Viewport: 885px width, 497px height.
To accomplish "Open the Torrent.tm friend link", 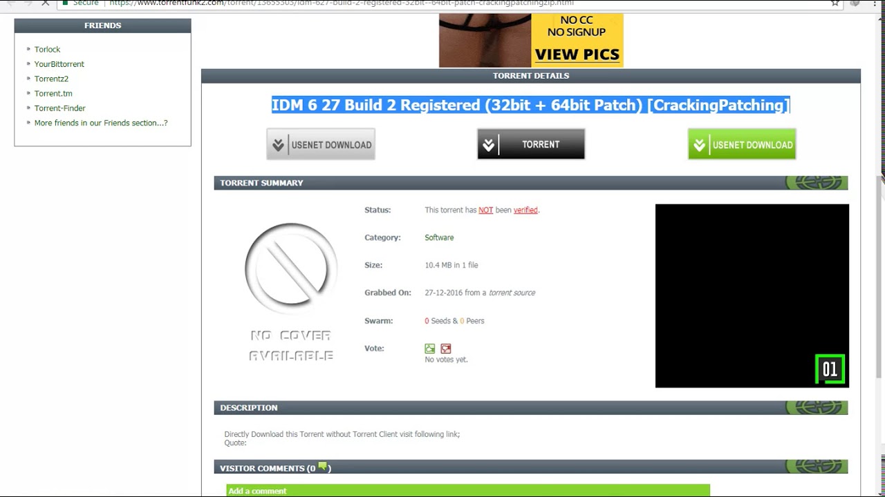I will (x=53, y=94).
